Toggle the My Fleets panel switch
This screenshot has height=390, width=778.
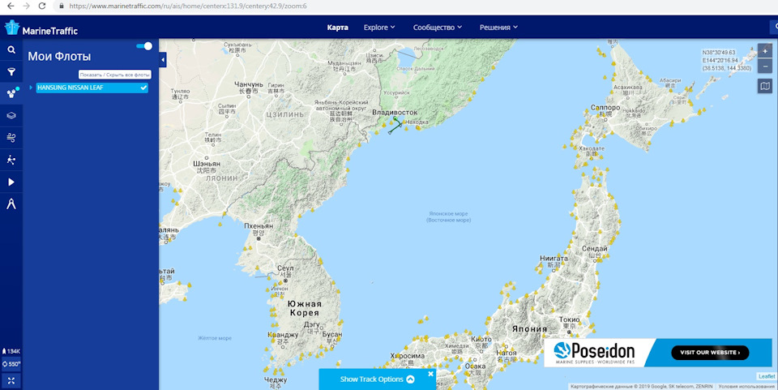(144, 46)
